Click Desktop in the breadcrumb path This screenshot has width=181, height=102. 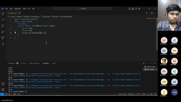click(27, 17)
